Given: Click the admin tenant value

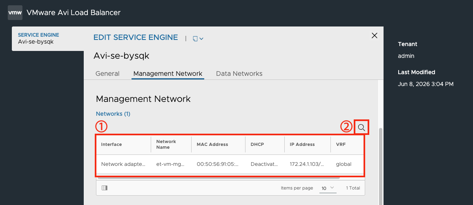Looking at the screenshot, I should pos(406,56).
